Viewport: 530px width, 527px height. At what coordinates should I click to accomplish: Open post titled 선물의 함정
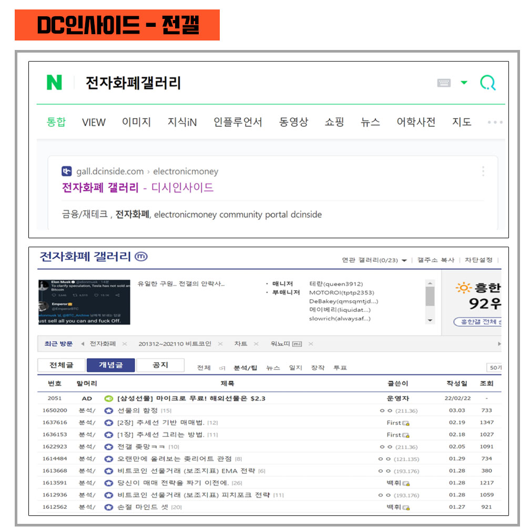point(137,410)
